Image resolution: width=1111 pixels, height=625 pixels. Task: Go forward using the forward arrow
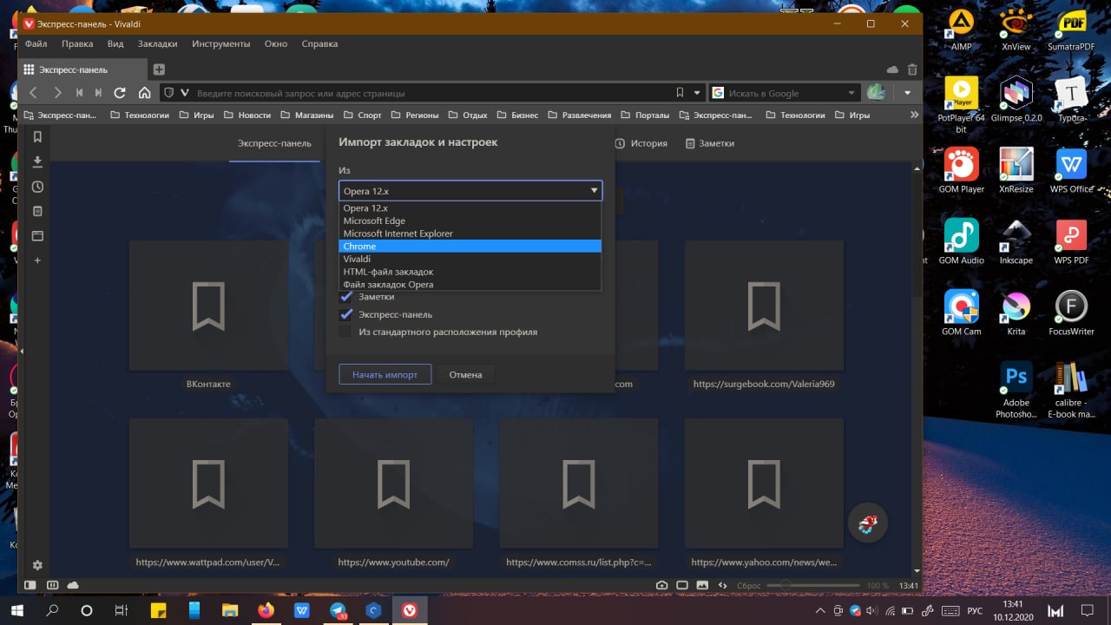[x=57, y=93]
